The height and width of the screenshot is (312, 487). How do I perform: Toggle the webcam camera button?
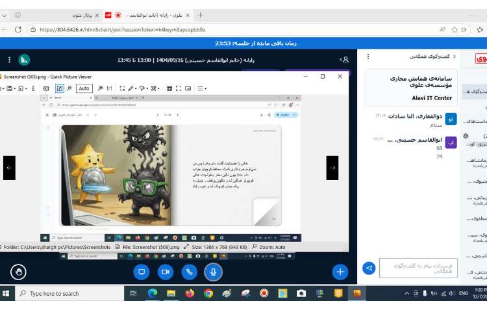(x=165, y=272)
